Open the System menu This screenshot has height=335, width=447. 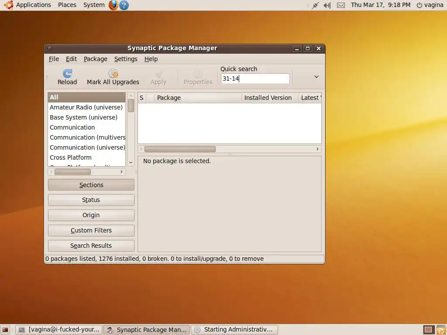pos(94,5)
